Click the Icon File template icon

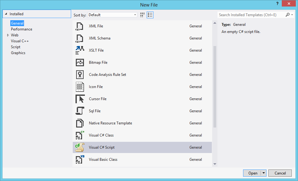coord(80,87)
